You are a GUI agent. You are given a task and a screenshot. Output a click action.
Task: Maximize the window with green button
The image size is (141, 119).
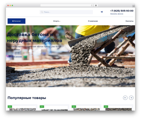click(x=12, y=5)
